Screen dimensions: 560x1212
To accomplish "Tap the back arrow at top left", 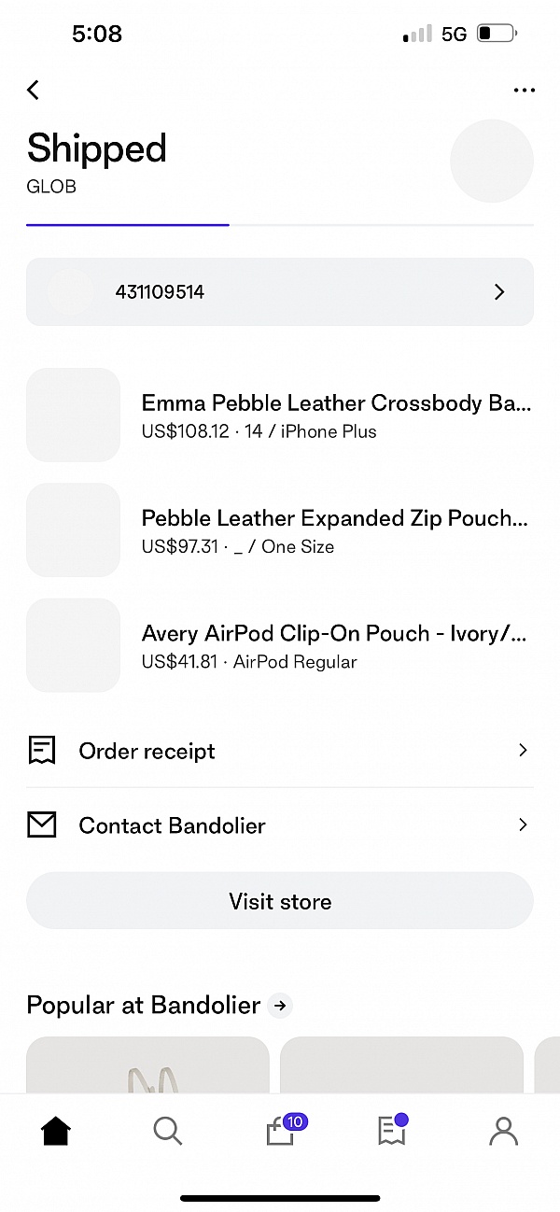I will tap(33, 90).
